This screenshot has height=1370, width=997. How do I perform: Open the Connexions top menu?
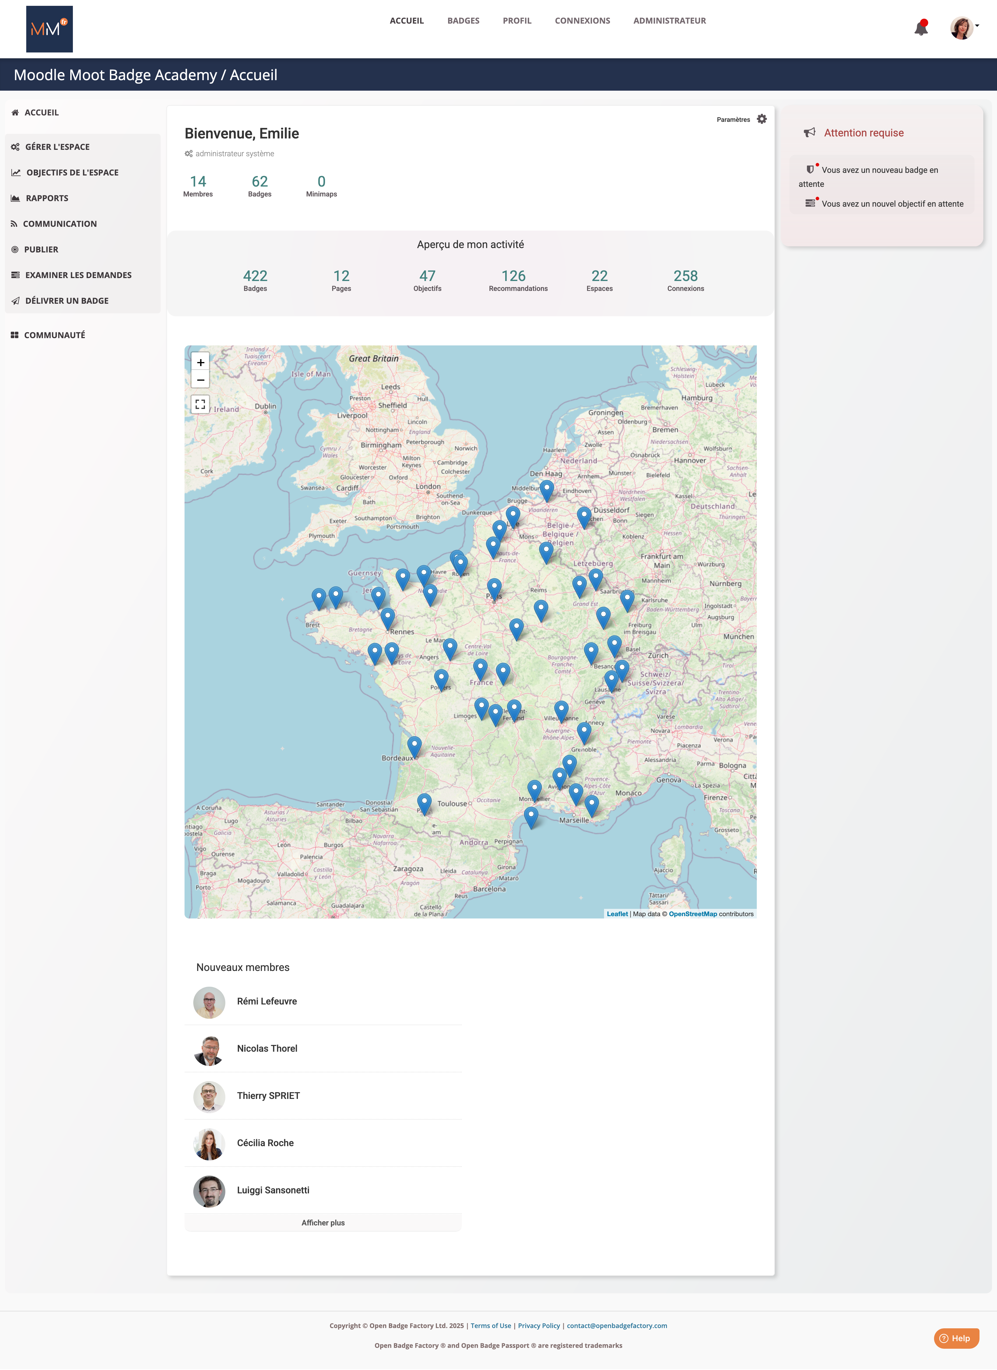coord(582,20)
